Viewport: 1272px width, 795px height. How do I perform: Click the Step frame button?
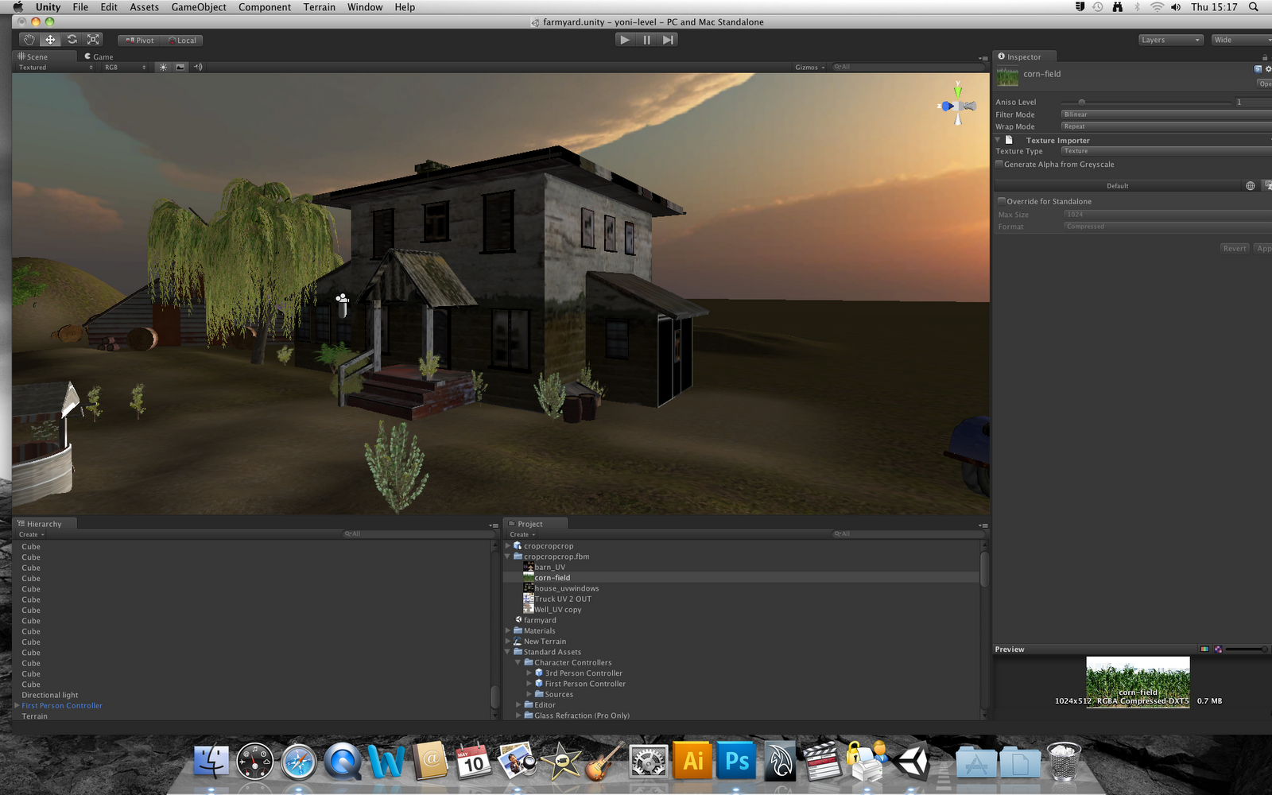(x=668, y=39)
